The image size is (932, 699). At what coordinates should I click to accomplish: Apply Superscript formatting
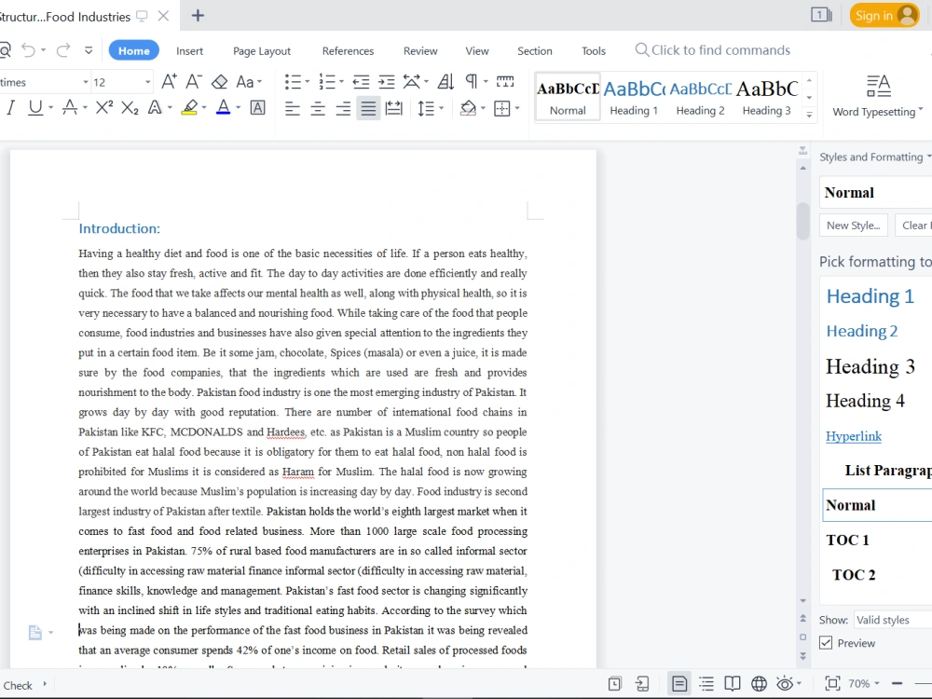click(104, 107)
